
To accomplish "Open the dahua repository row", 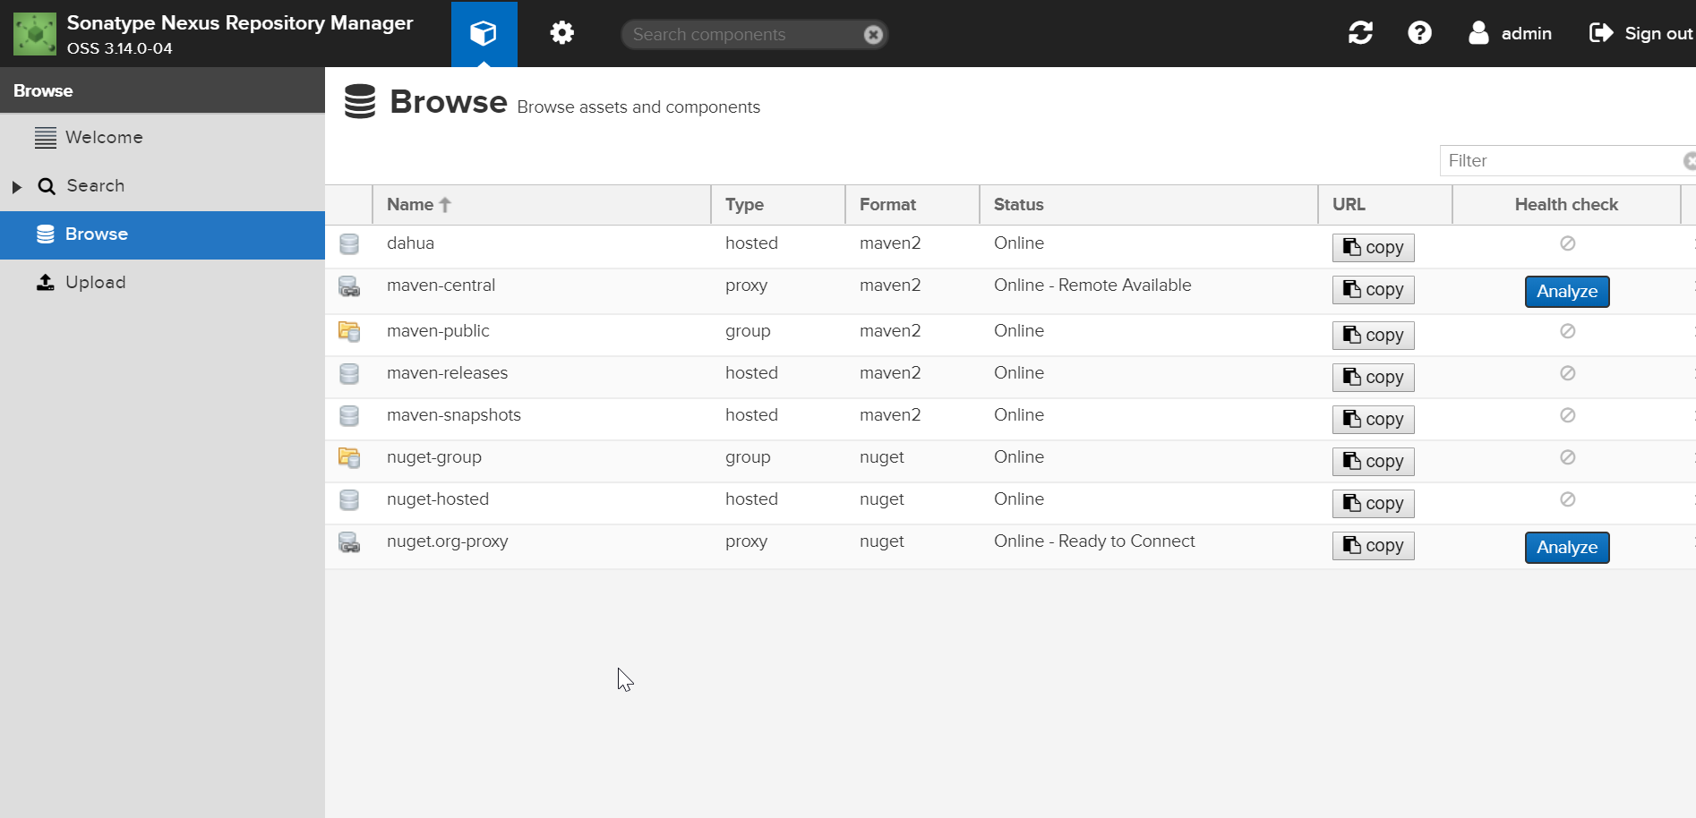I will (1010, 246).
